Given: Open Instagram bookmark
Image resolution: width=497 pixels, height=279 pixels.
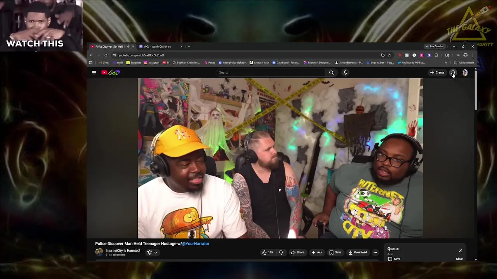Looking at the screenshot, I should (151, 62).
